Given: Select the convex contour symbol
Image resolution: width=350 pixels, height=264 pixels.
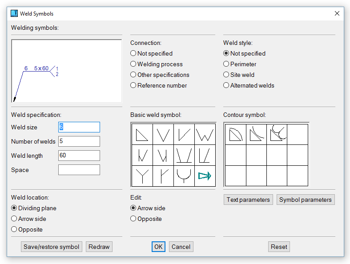Looking at the screenshot, I should point(235,134).
